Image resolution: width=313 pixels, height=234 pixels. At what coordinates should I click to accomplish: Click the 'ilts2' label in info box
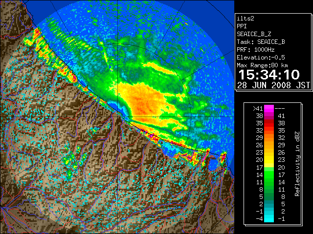[x=246, y=19]
